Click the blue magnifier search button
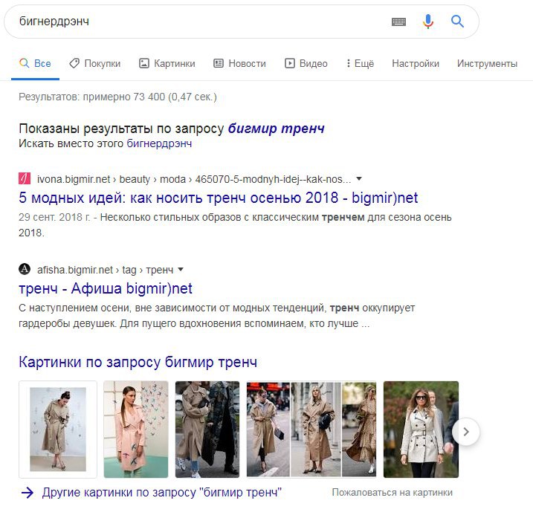 [x=457, y=22]
